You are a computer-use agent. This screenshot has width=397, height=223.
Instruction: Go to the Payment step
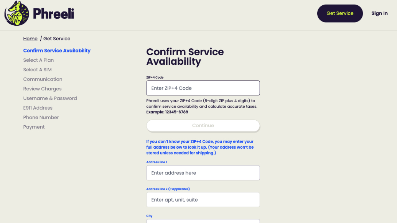pyautogui.click(x=34, y=127)
